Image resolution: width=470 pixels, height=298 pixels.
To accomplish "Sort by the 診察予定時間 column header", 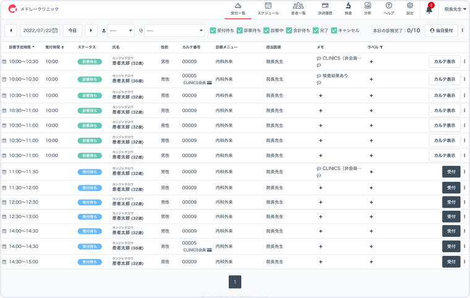I will click(x=22, y=47).
